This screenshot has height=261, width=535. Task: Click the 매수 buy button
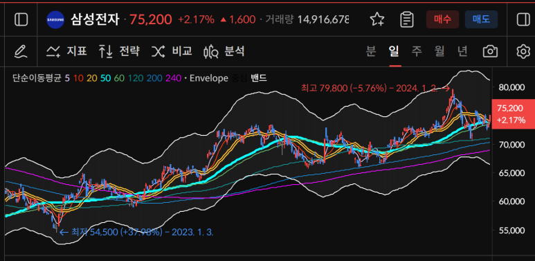tap(442, 19)
